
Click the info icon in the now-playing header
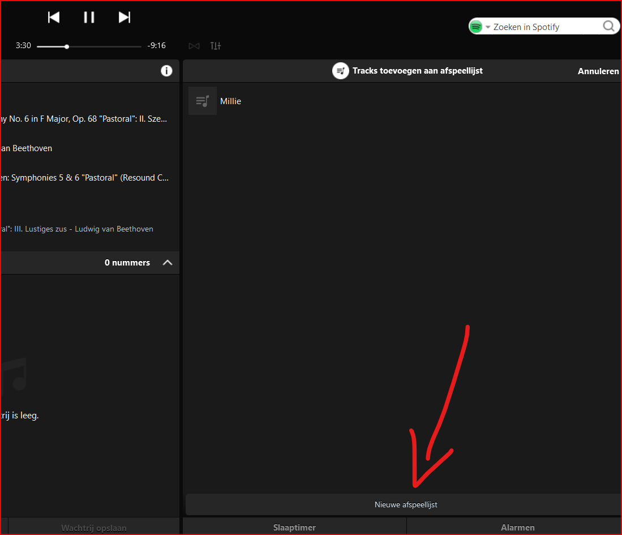[166, 71]
